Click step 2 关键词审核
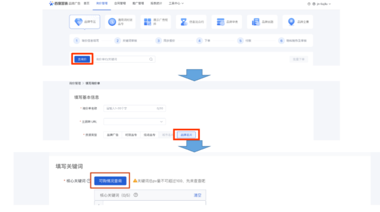 (126, 41)
